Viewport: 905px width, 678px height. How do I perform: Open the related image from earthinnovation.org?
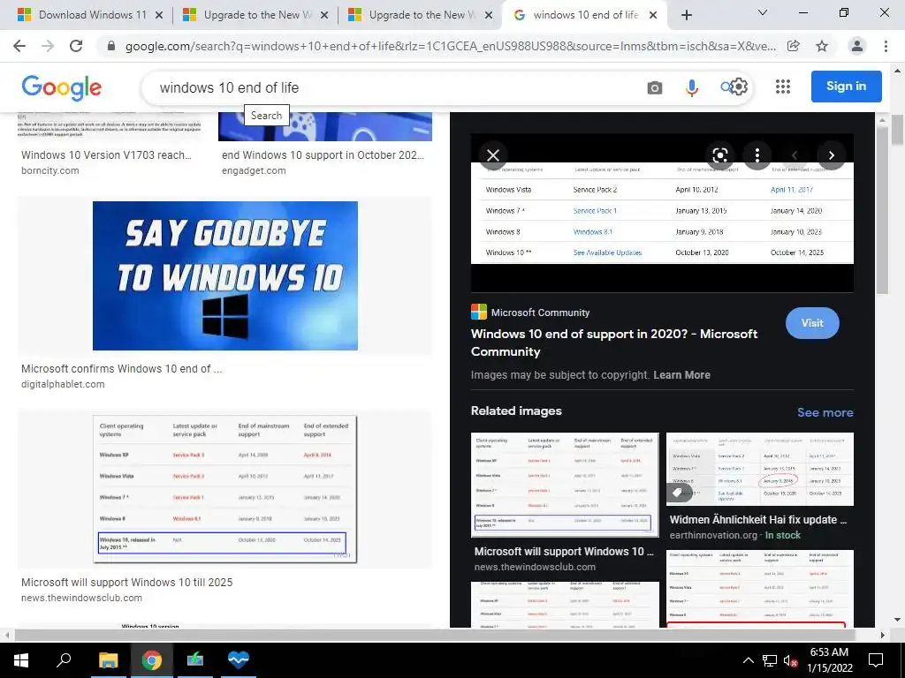click(759, 469)
